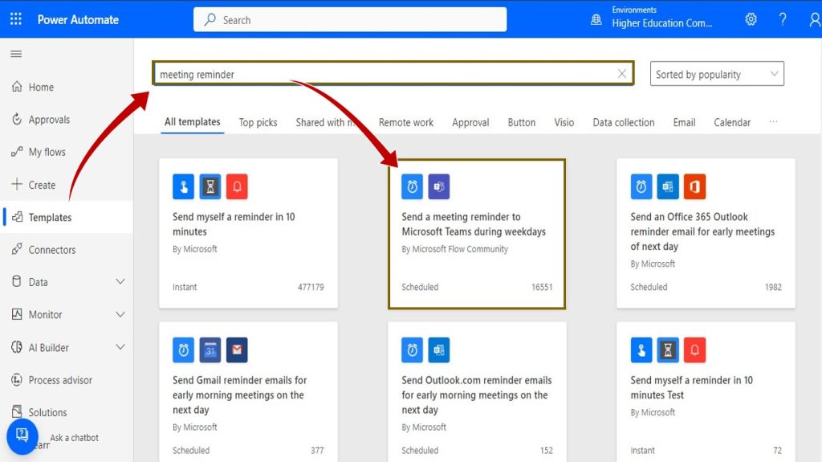Click the My flows sidebar icon

[x=17, y=152]
